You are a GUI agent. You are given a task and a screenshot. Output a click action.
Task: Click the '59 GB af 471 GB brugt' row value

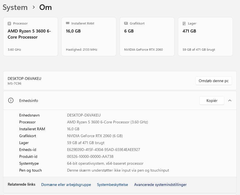coord(85,143)
